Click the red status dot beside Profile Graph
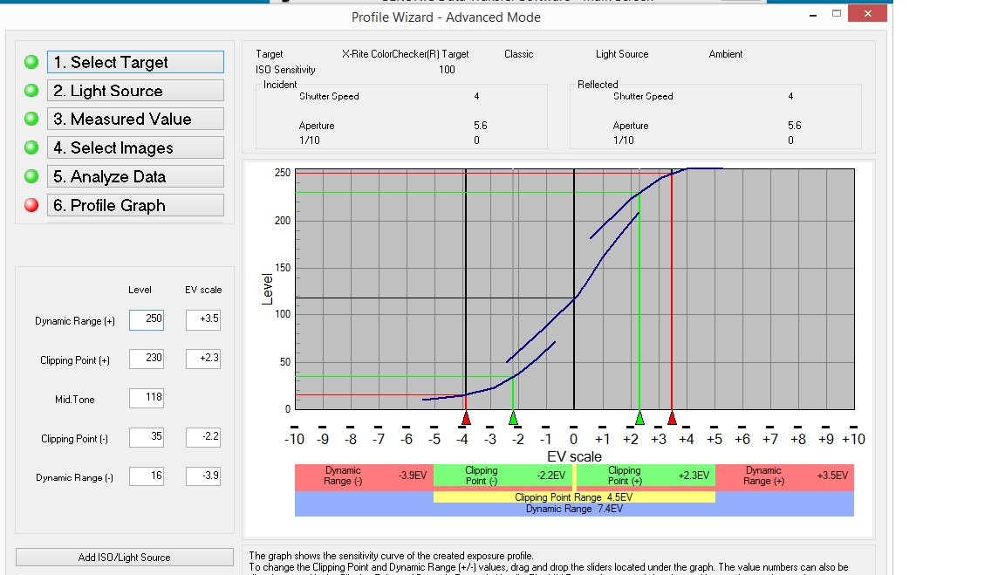1005x575 pixels. click(31, 205)
